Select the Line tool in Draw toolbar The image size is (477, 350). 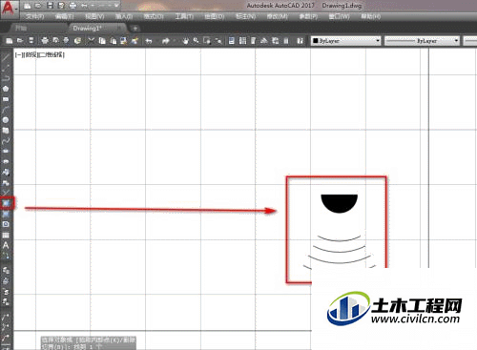coord(6,57)
